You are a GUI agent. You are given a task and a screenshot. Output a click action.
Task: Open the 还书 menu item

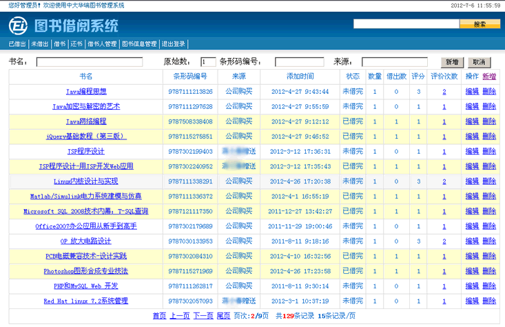[x=76, y=44]
